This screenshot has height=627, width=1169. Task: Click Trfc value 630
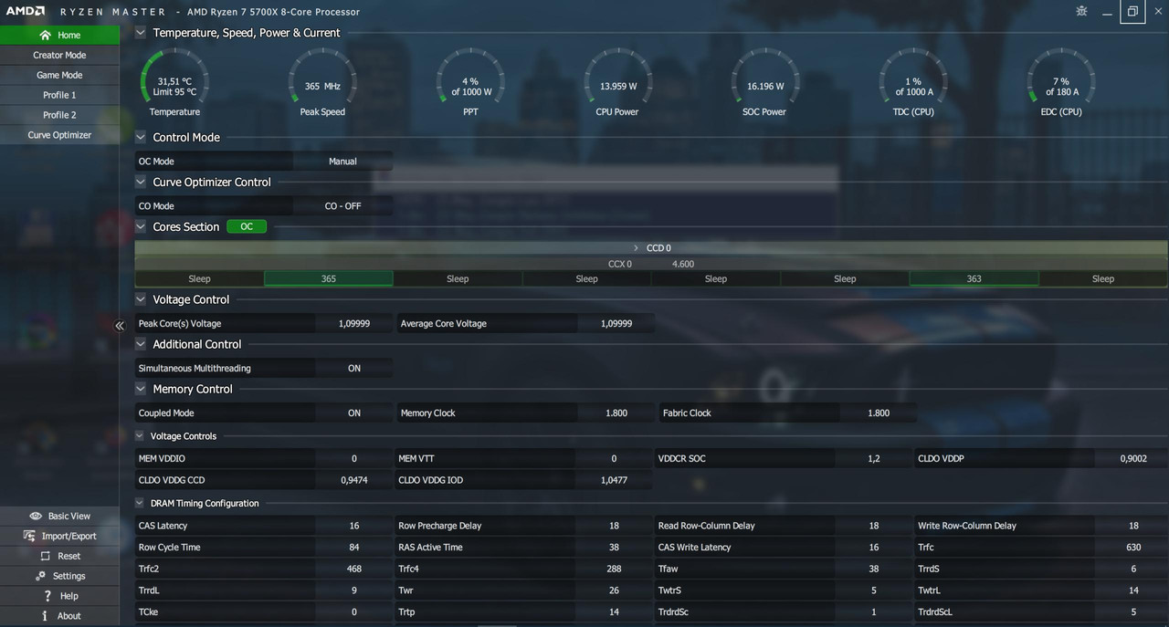coord(1133,548)
